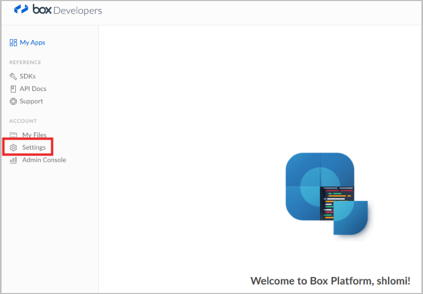Click the ACCOUNT section label
Image resolution: width=423 pixels, height=294 pixels.
click(23, 121)
